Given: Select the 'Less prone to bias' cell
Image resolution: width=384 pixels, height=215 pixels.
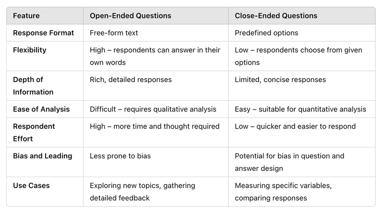Looking at the screenshot, I should tap(120, 156).
